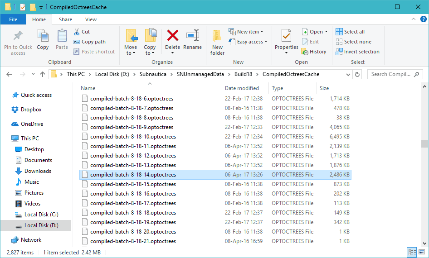Open the History button in the ribbon

[x=314, y=52]
